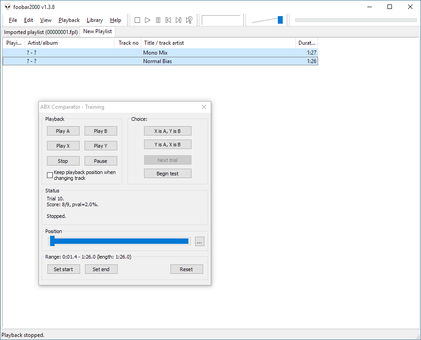Click the foobar2000 alien icon in title bar
Screen dimensions: 421x340
[8, 7]
